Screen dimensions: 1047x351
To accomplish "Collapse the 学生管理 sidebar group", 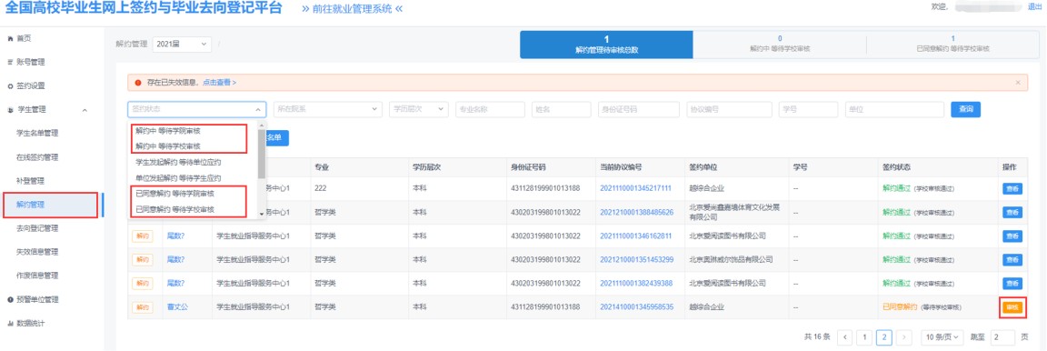I will tap(85, 110).
